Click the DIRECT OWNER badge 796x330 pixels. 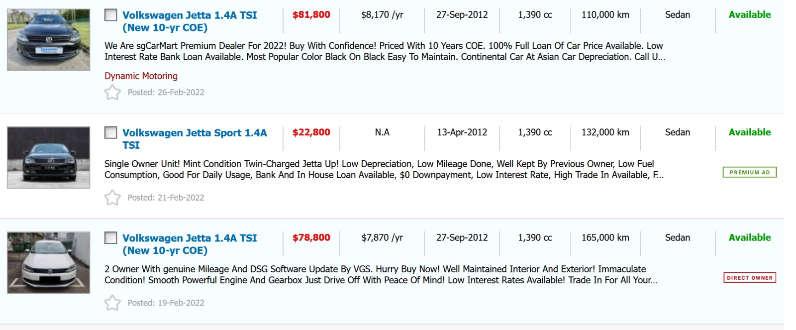point(749,278)
